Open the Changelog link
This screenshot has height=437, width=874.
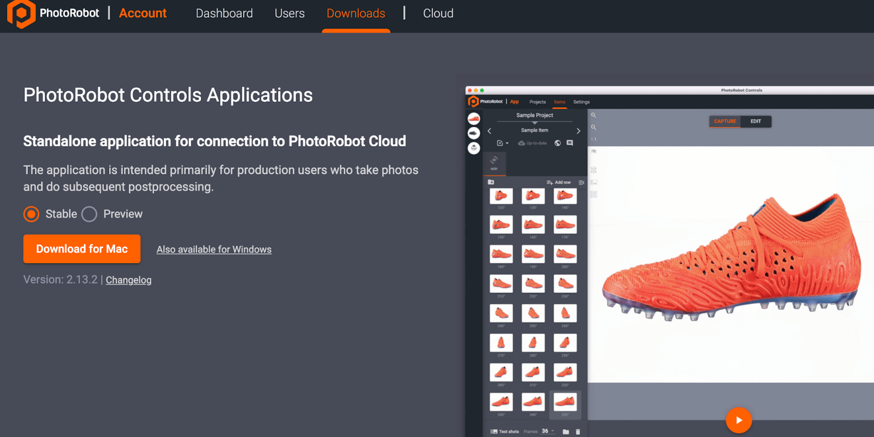click(128, 280)
